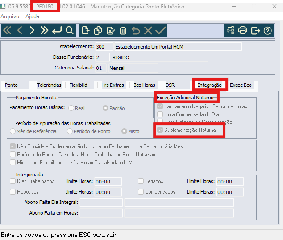The width and height of the screenshot is (283, 240).
Task: Check Hora Compensada do Dia
Action: point(160,114)
